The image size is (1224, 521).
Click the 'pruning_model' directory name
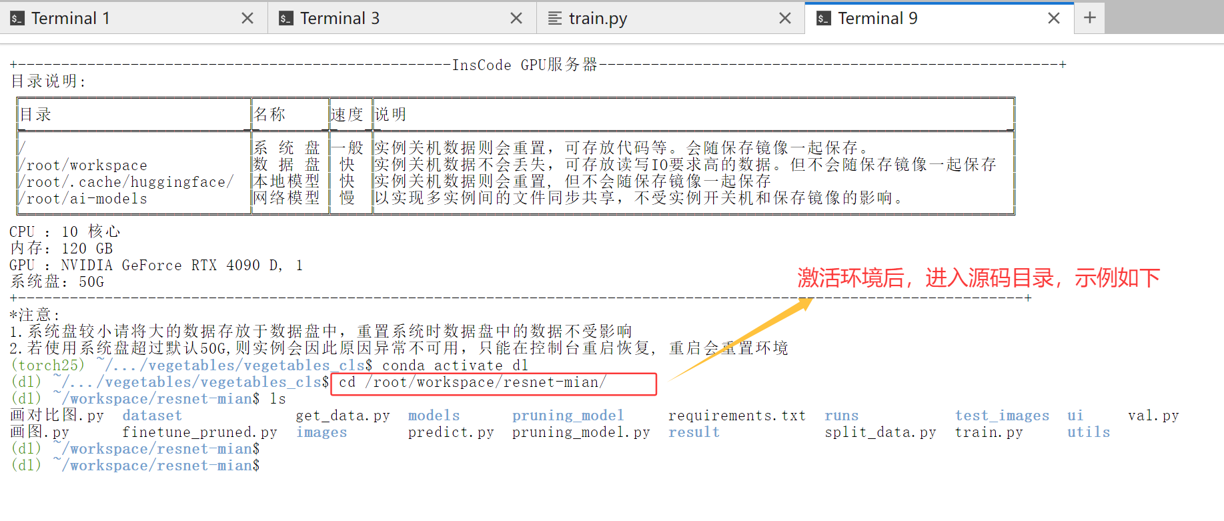(568, 416)
